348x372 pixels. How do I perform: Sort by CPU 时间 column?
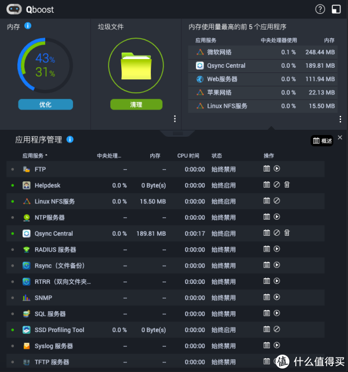[x=188, y=156]
